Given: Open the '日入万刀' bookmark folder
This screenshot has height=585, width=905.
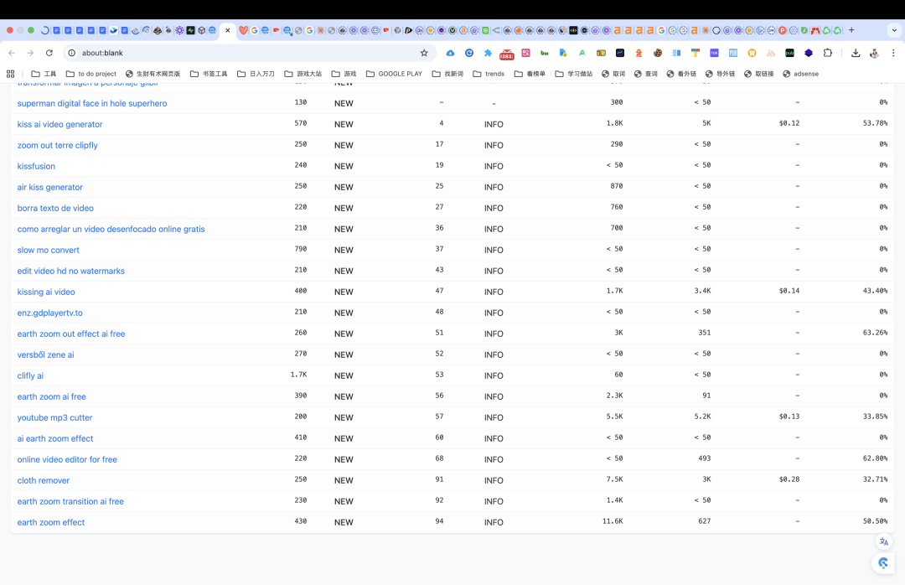Looking at the screenshot, I should 256,74.
